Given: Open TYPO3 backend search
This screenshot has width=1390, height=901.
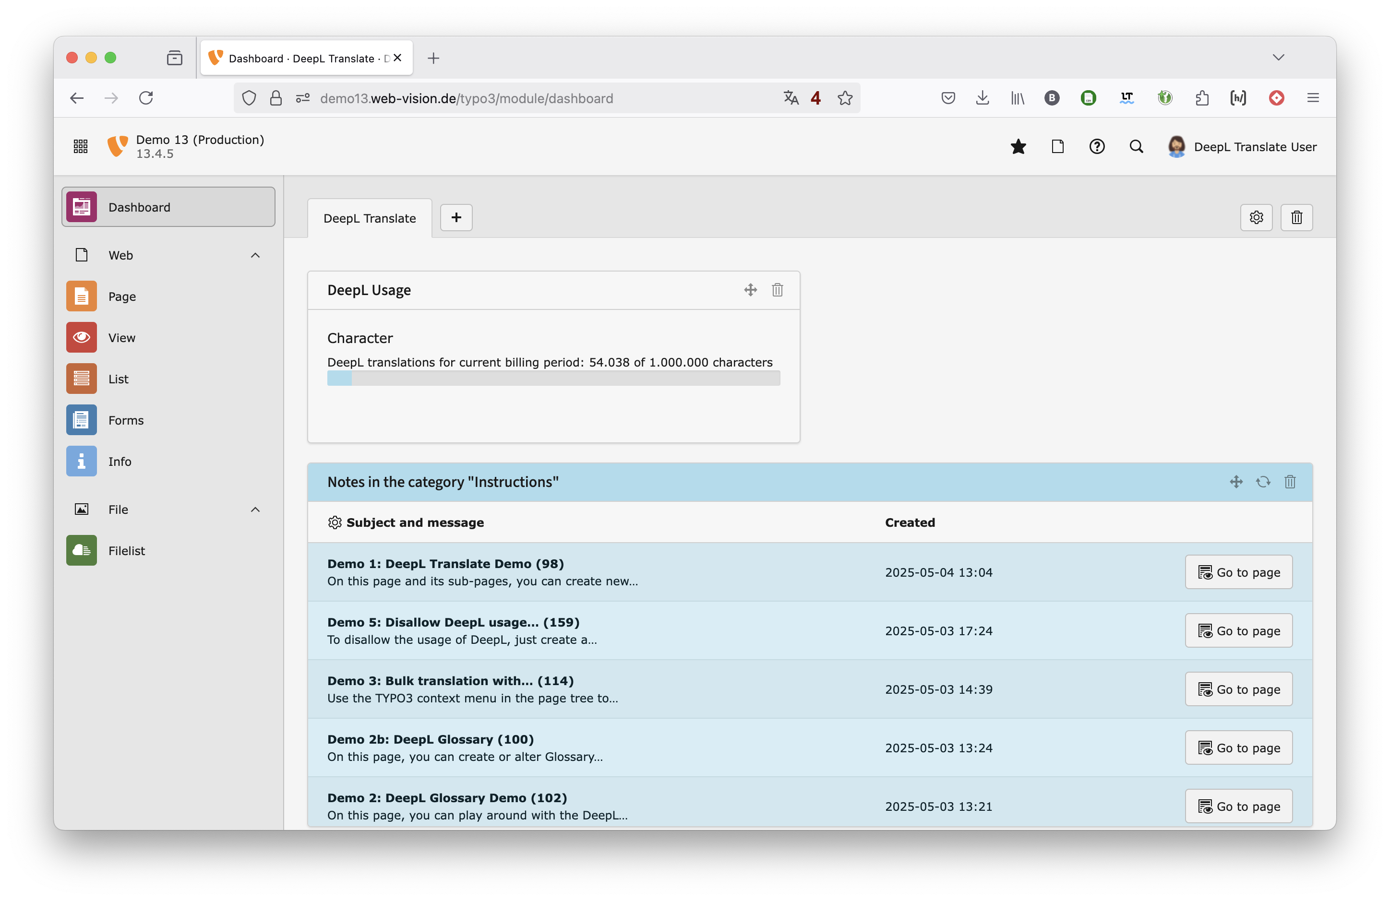Looking at the screenshot, I should tap(1136, 146).
